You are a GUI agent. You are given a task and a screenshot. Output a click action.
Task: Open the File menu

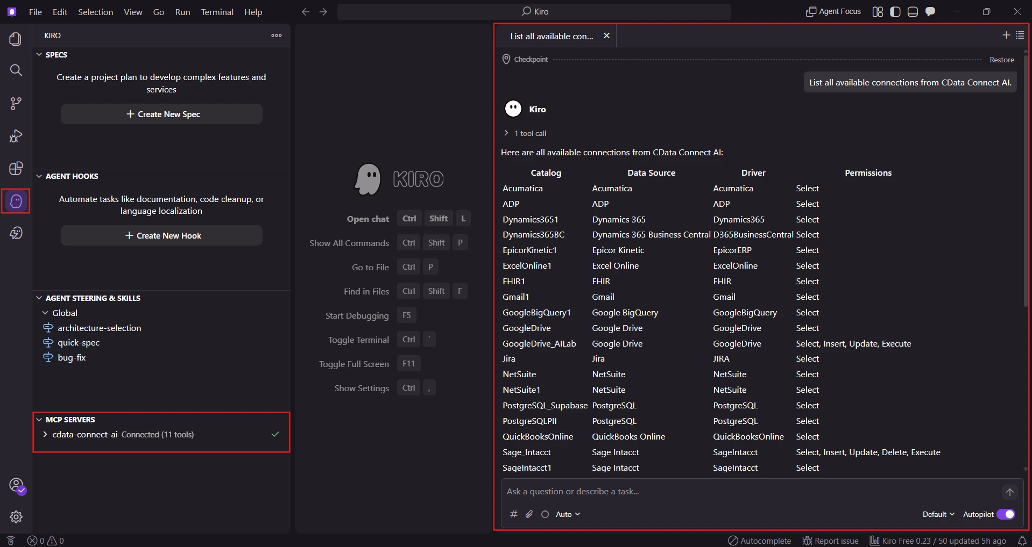pyautogui.click(x=36, y=12)
